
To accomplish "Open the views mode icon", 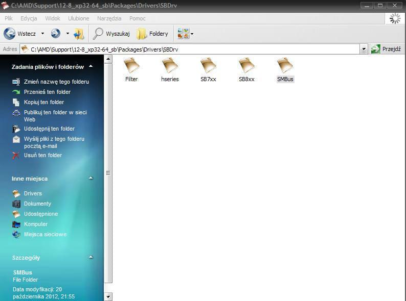I will pyautogui.click(x=183, y=34).
